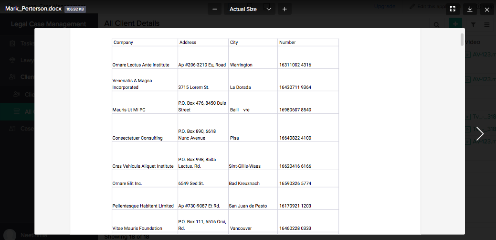The image size is (496, 240).
Task: Click green add button in background page
Action: tap(455, 24)
